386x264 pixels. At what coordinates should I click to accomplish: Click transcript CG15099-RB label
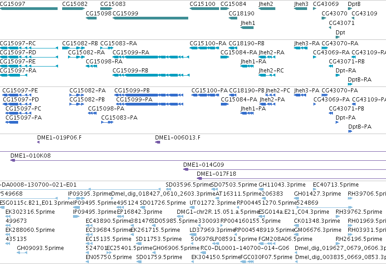[130, 71]
